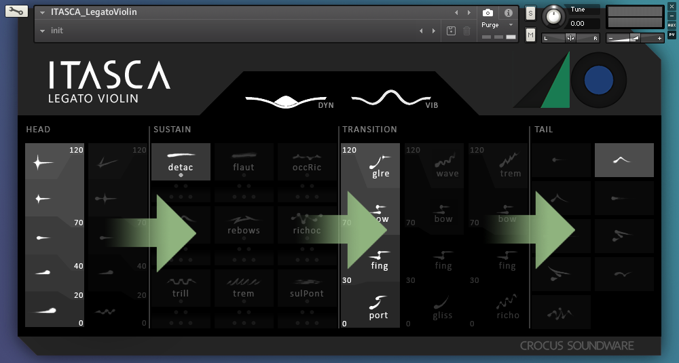
Task: Click the blue circle knob
Action: tap(598, 80)
